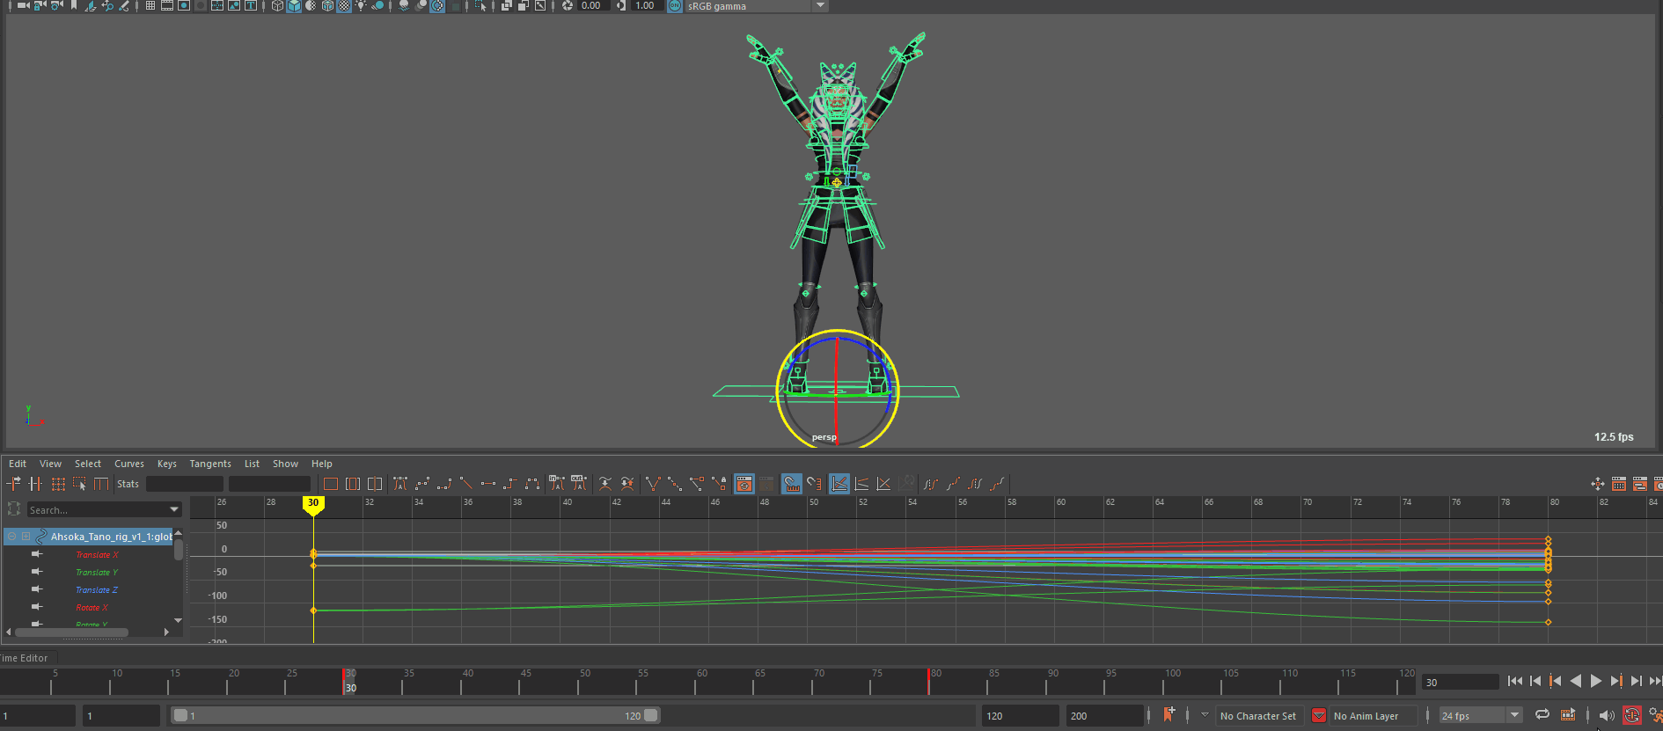Click the Post-Infinity Cycle with Offset icon
Viewport: 1663px width, 731px height.
pos(997,484)
